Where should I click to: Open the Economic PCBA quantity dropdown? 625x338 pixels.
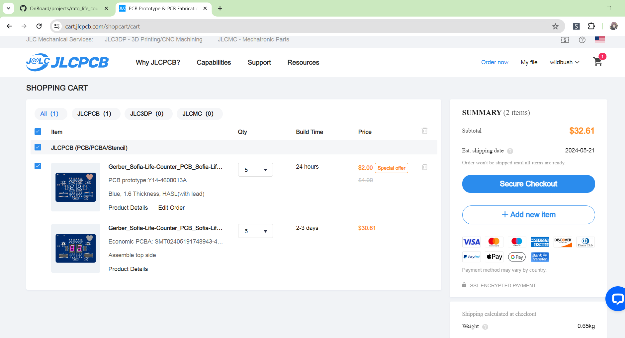255,231
